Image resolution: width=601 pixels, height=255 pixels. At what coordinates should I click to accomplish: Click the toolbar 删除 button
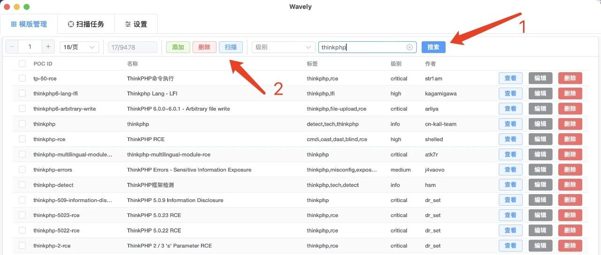(204, 47)
